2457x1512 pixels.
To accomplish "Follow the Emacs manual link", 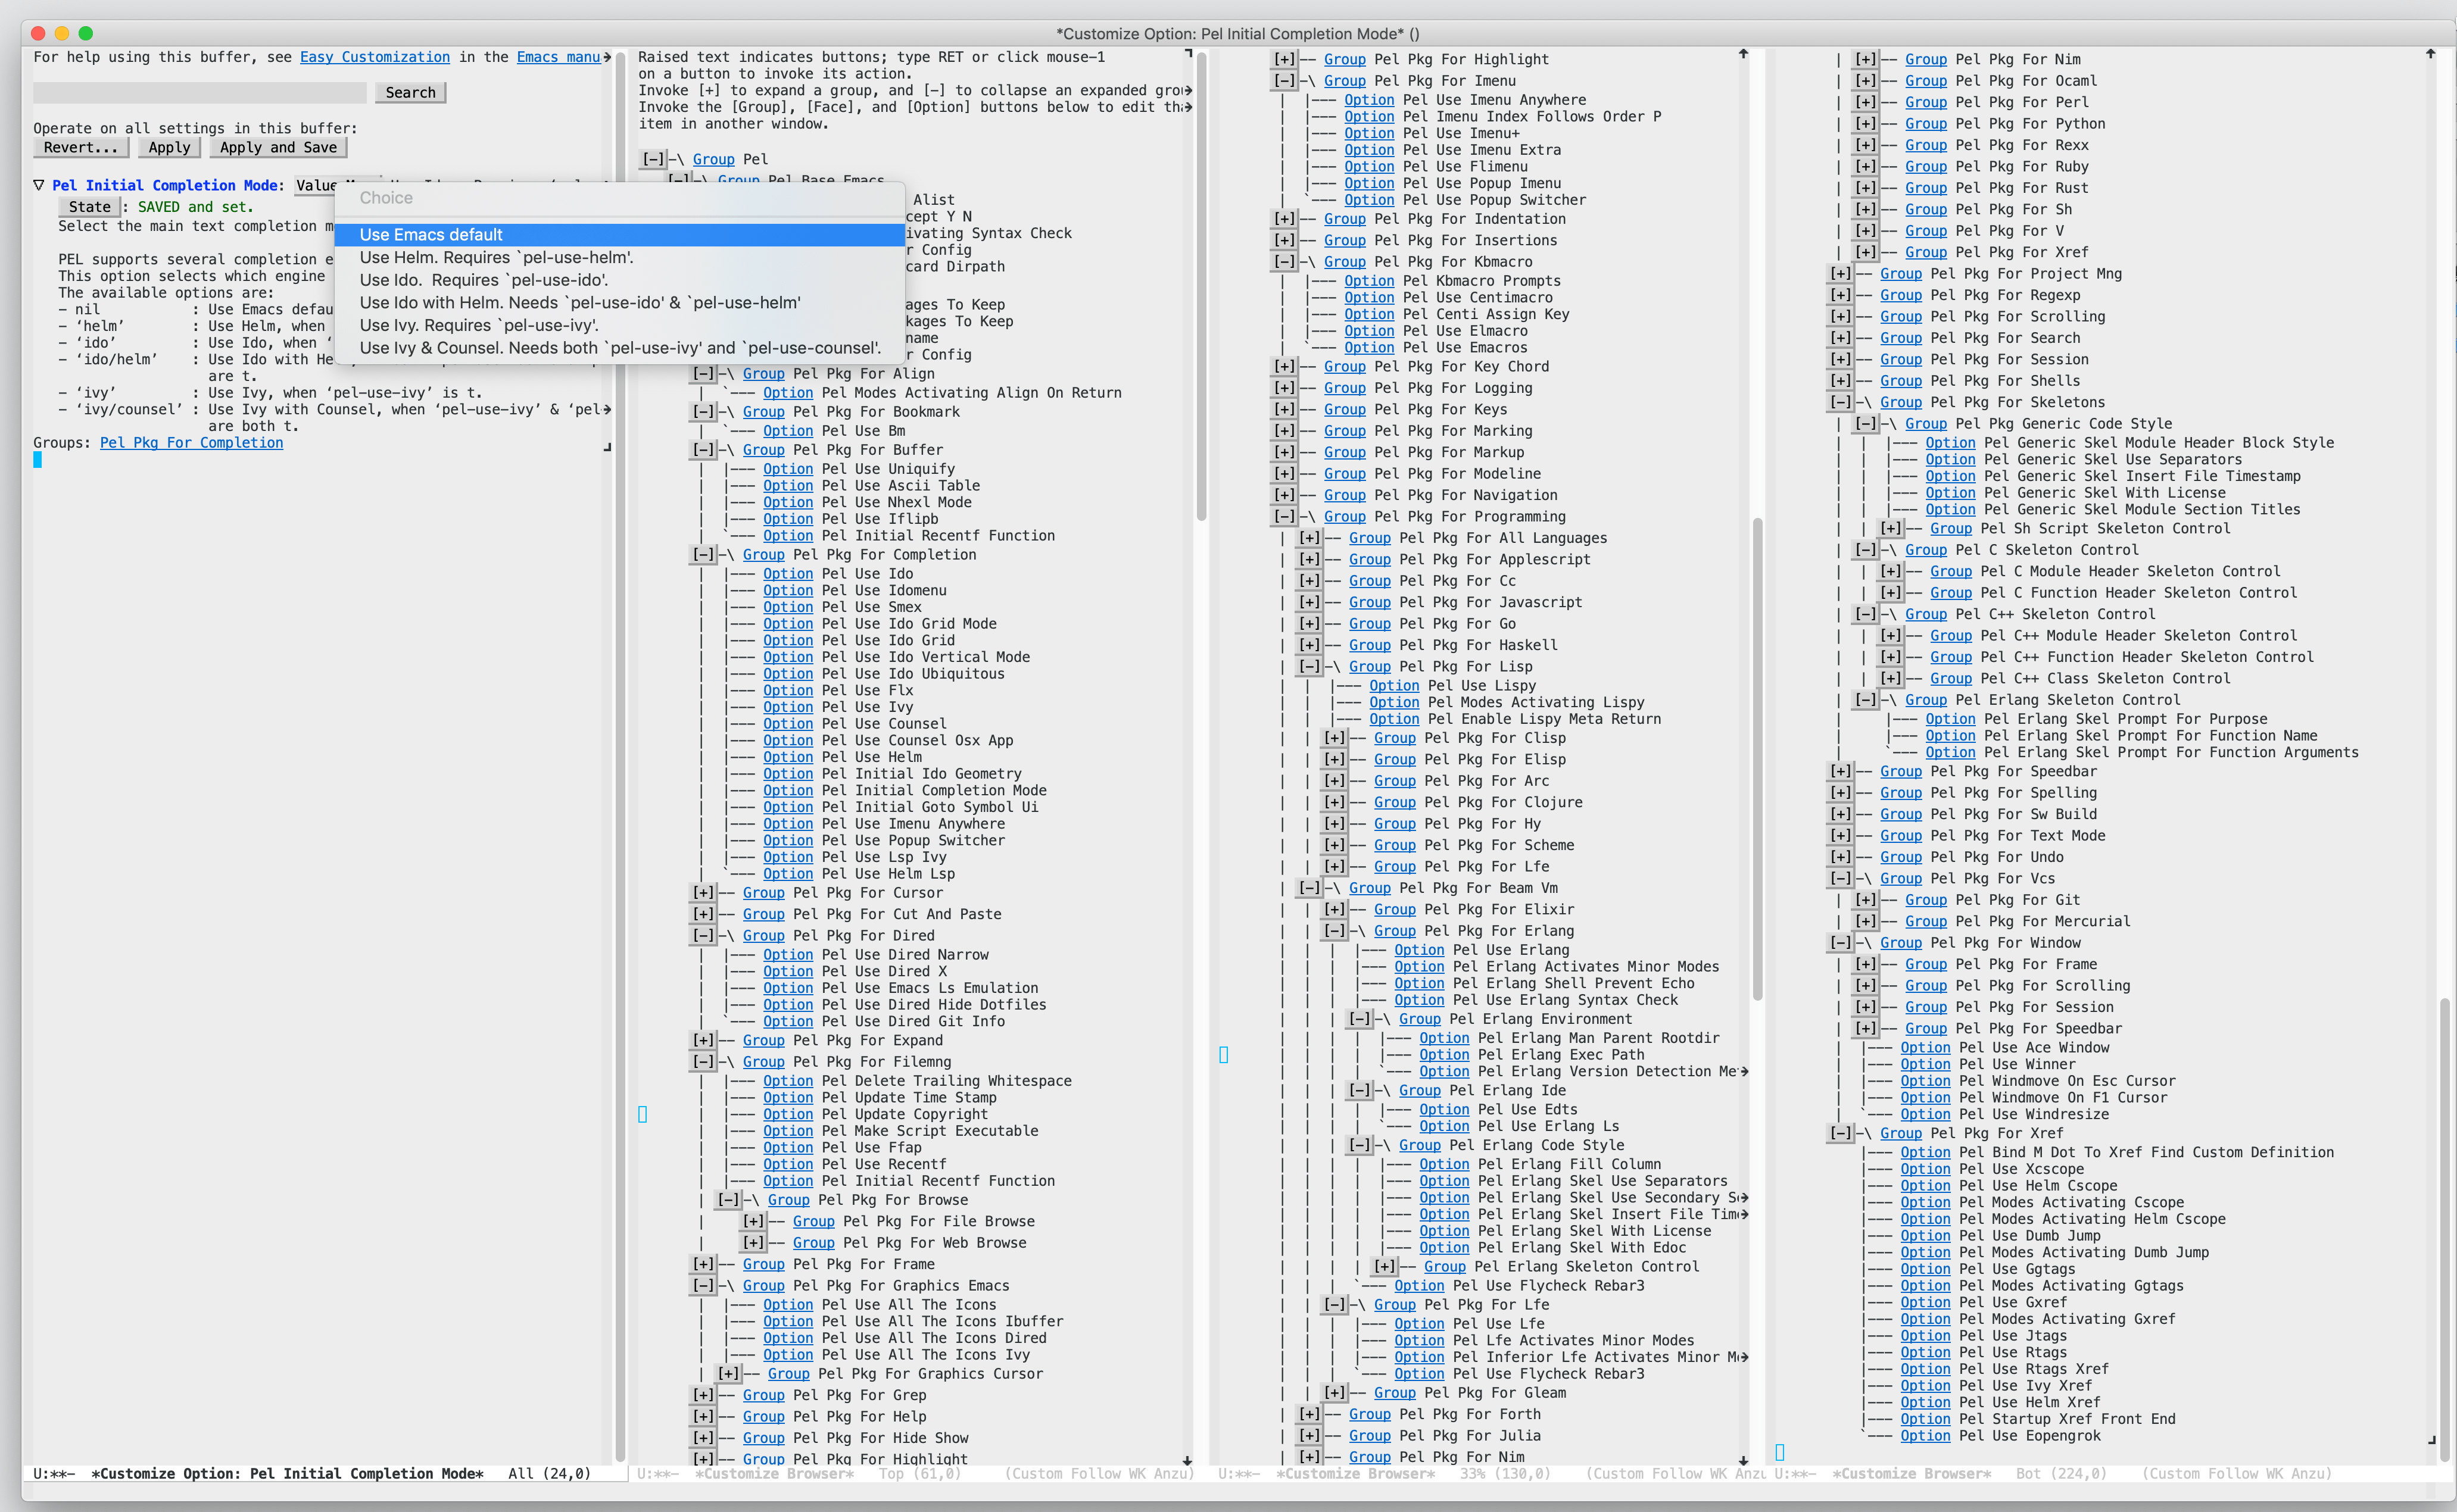I will [558, 57].
